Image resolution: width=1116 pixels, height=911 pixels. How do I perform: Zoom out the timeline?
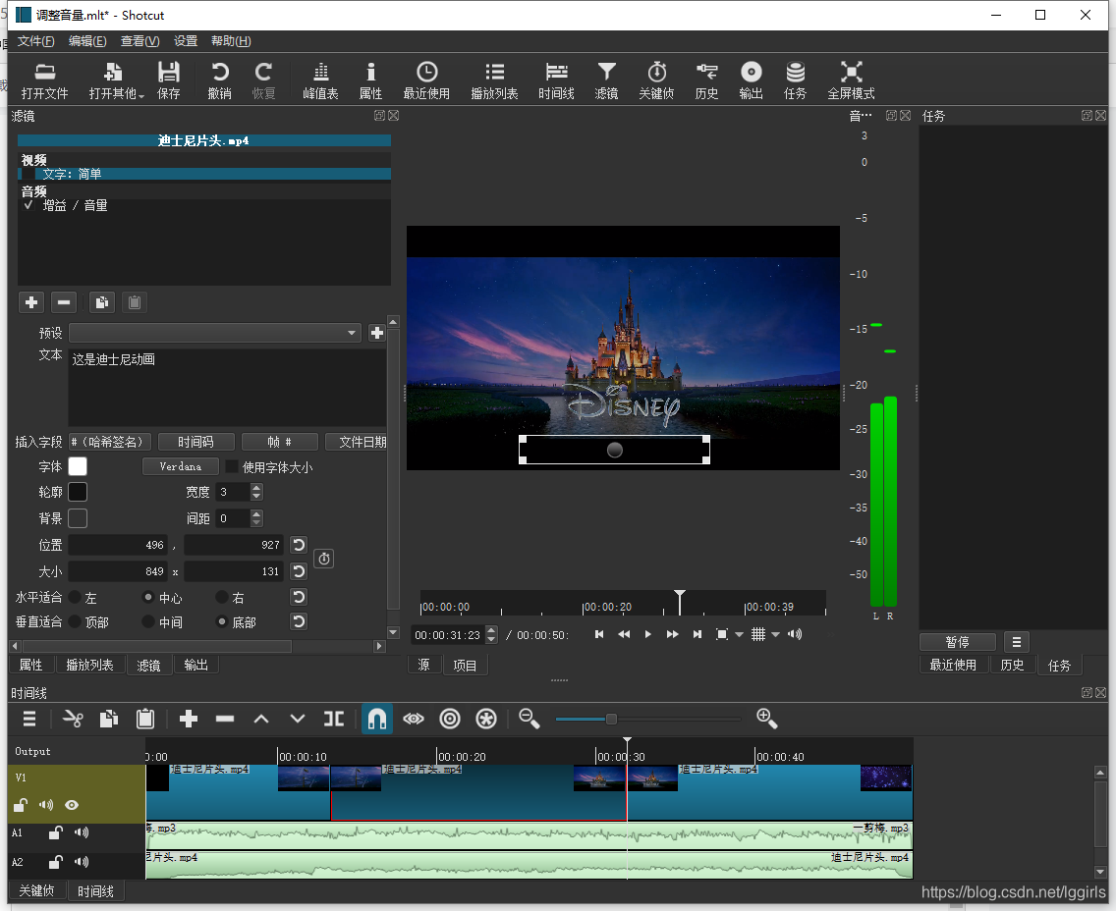(x=529, y=719)
